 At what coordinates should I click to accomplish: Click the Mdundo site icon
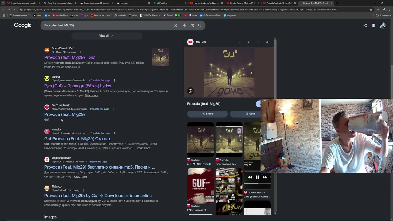click(x=47, y=188)
